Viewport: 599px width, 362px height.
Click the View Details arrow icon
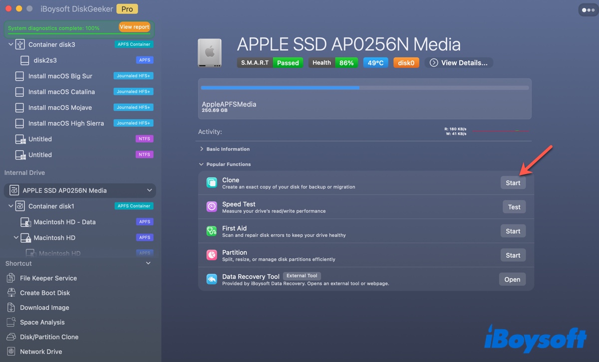pos(434,63)
